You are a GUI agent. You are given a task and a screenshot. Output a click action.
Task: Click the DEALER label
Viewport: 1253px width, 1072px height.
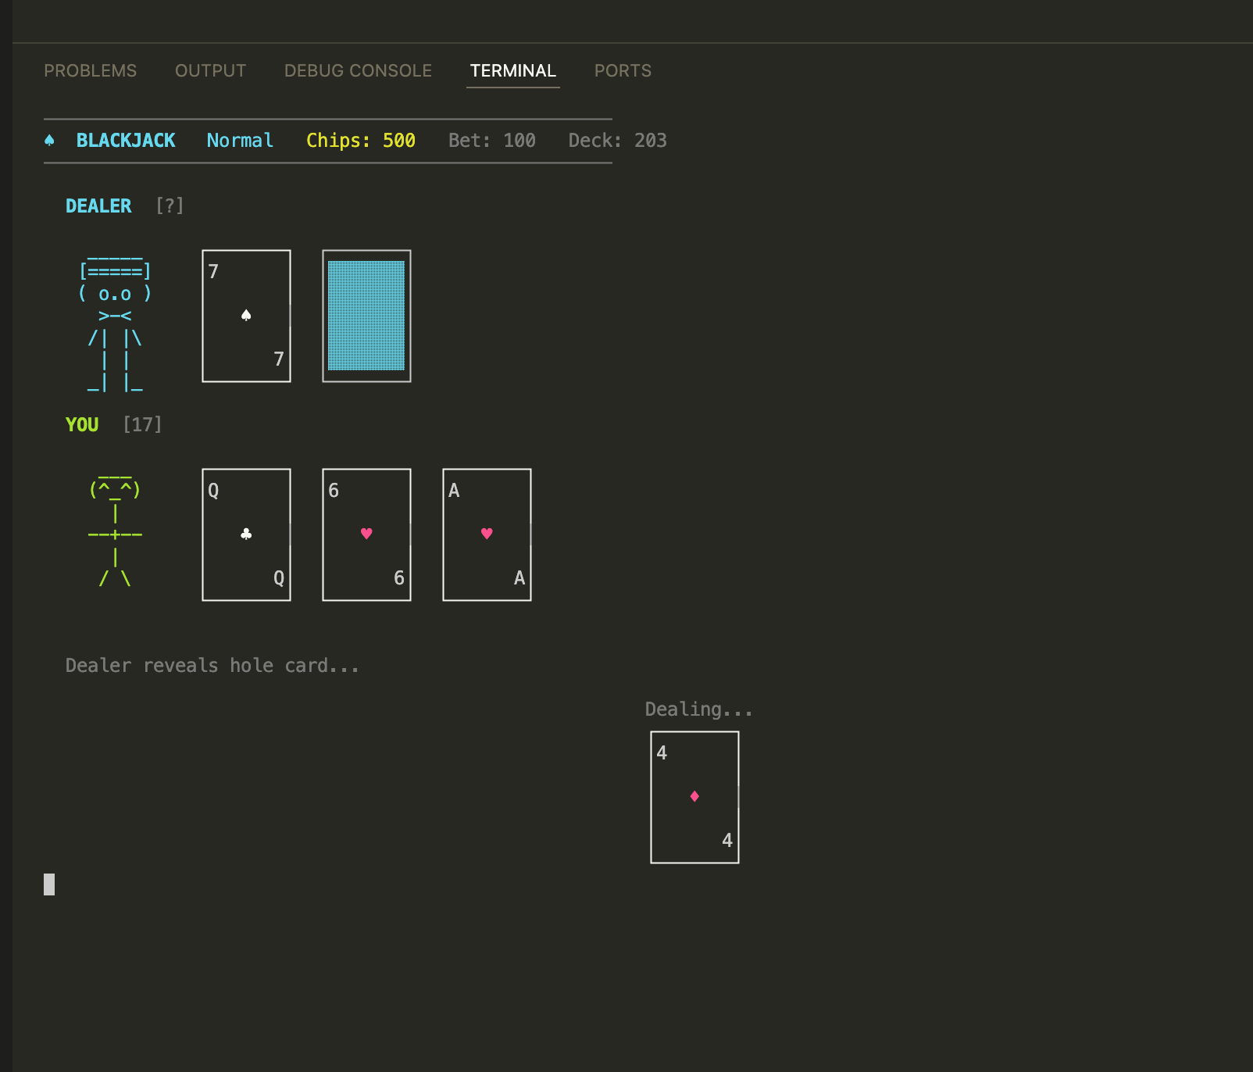98,206
